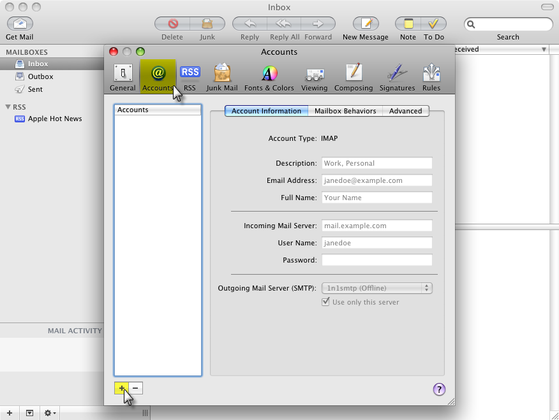Click the minus button to remove account
The width and height of the screenshot is (559, 420).
coord(136,388)
